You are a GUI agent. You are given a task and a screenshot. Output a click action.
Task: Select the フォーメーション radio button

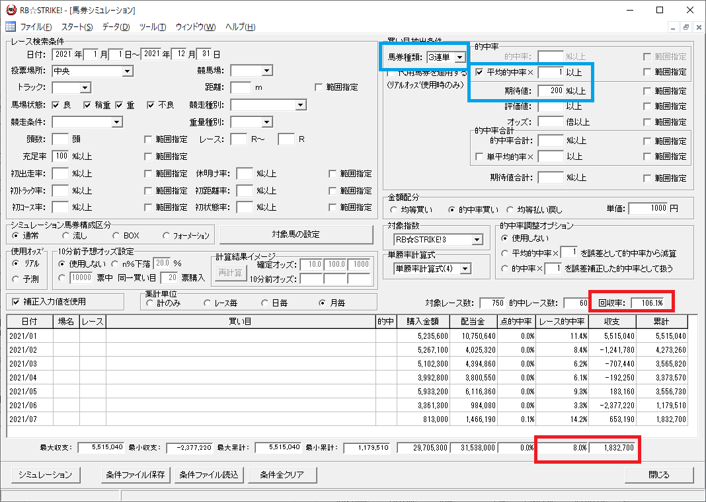(x=167, y=235)
